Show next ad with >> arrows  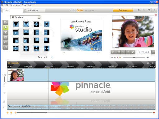(98, 52)
